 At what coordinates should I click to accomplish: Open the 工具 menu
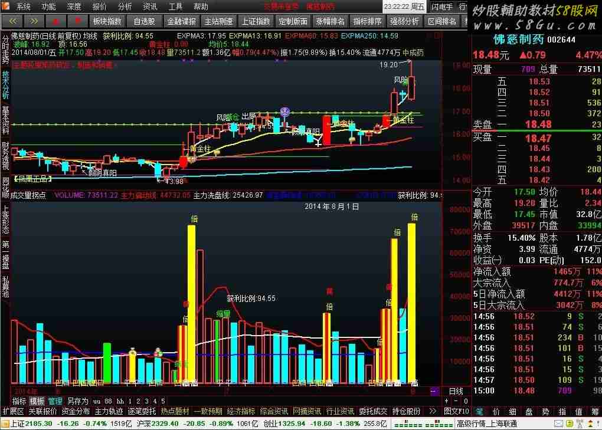click(x=175, y=6)
